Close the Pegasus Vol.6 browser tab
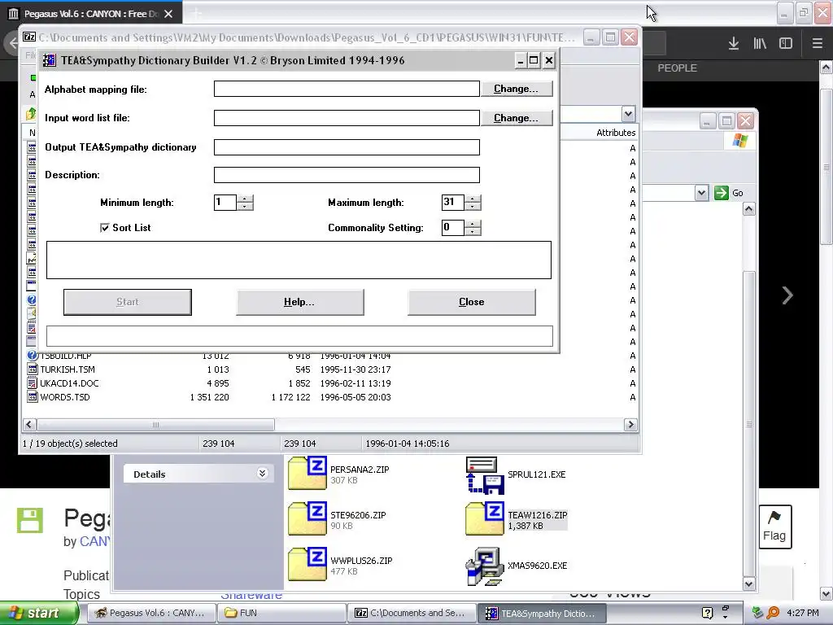Image resolution: width=833 pixels, height=625 pixels. (168, 14)
